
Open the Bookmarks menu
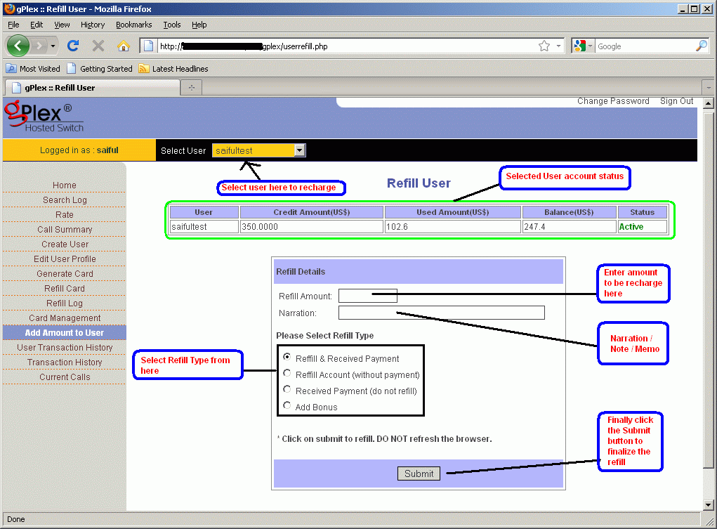[133, 24]
